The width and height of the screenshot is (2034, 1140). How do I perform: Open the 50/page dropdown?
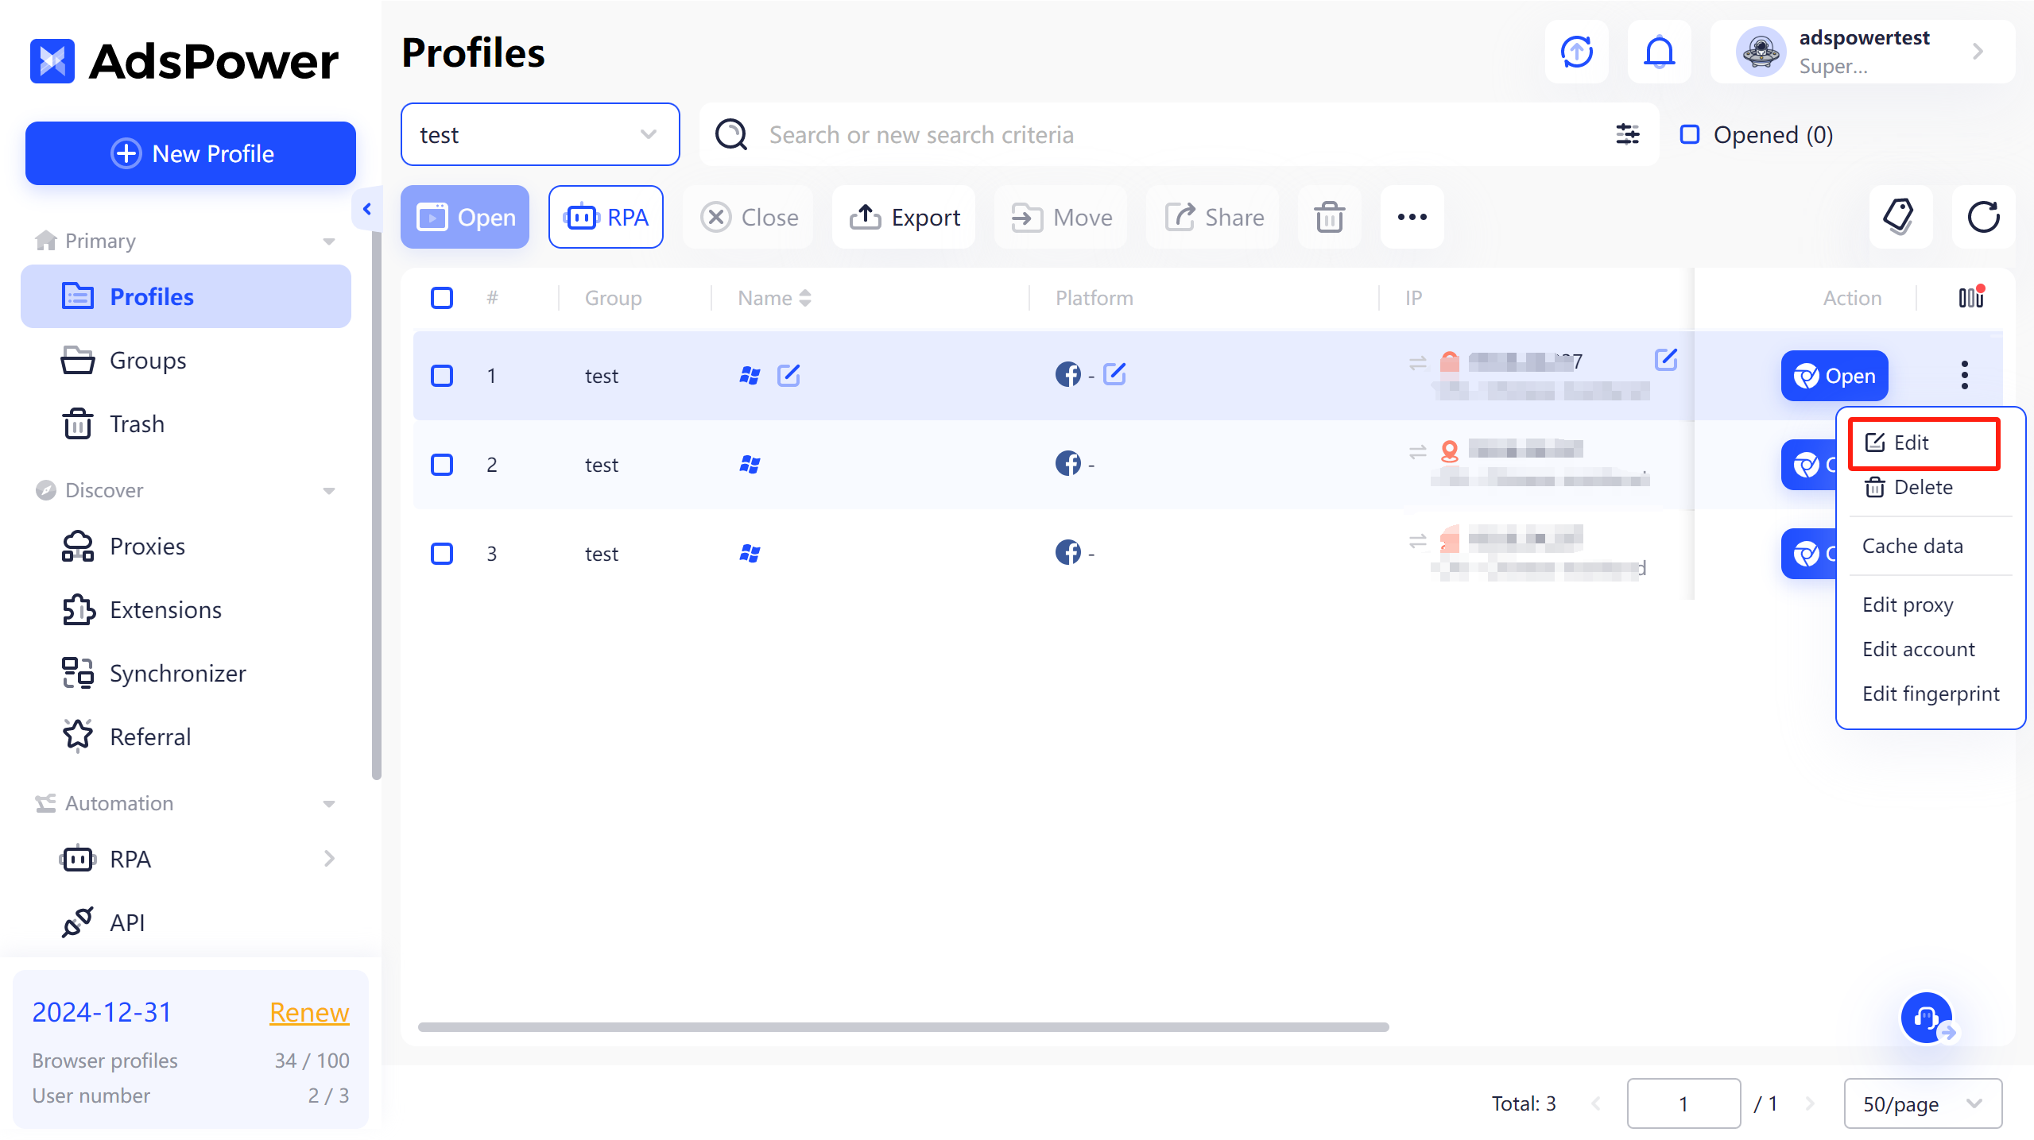(1923, 1103)
